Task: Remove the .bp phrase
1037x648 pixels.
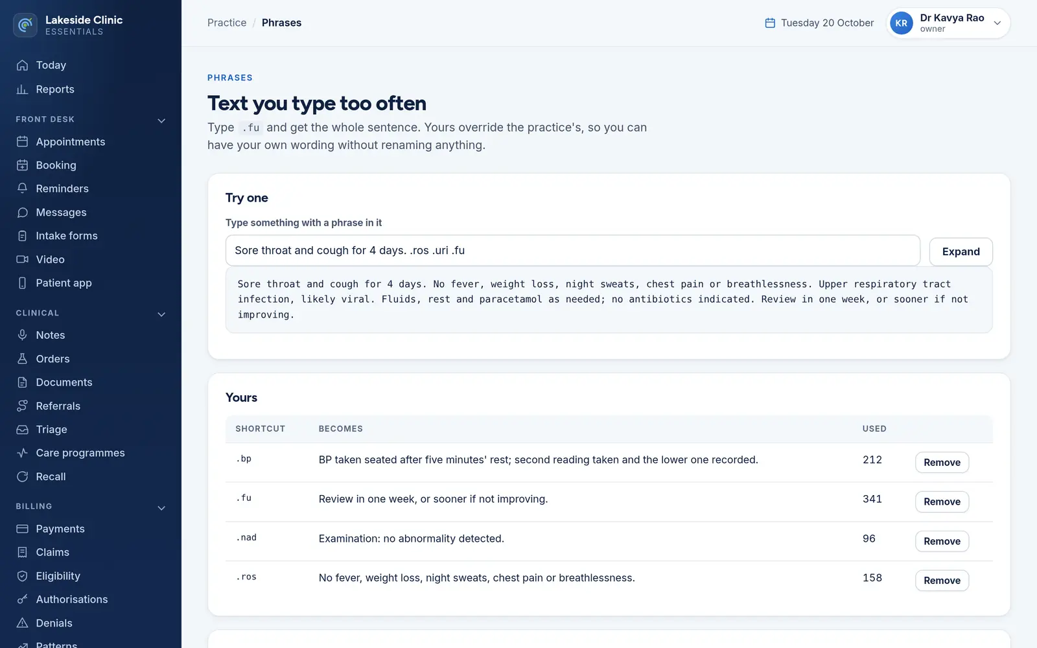Action: pyautogui.click(x=942, y=463)
